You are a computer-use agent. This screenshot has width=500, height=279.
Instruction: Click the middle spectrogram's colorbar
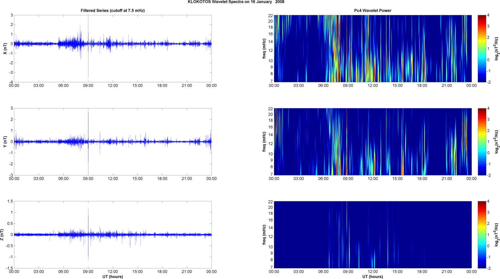(482, 142)
